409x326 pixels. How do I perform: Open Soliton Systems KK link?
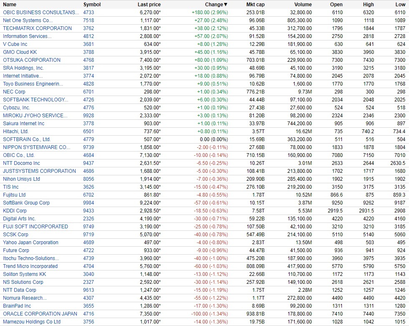25,274
